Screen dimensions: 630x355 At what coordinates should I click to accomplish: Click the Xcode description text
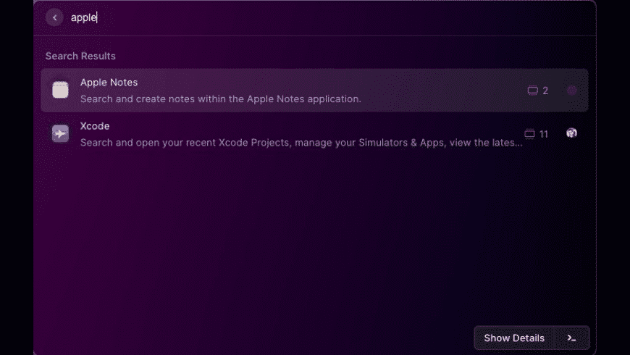point(301,142)
